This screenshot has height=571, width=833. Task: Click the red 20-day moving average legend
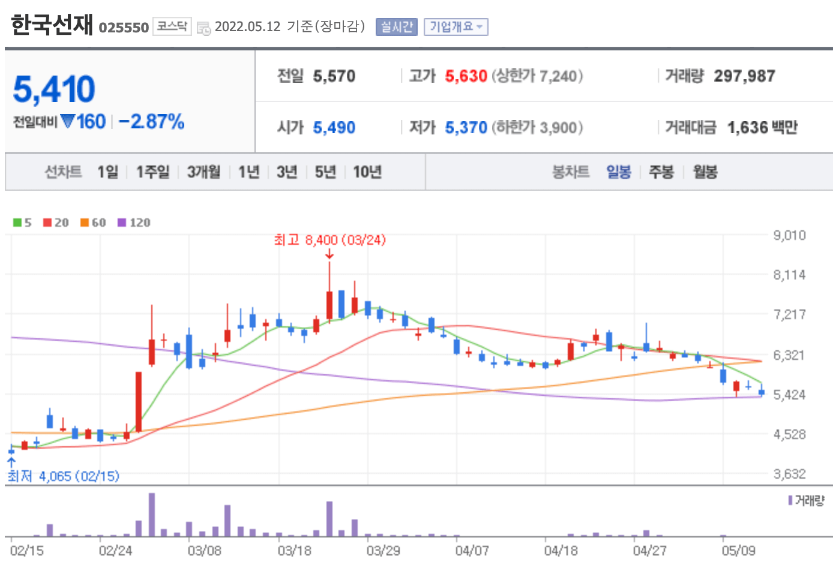(x=56, y=223)
